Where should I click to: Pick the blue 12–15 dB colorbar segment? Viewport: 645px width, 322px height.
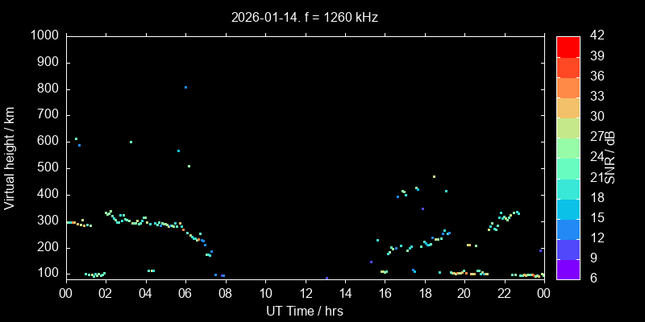click(x=568, y=229)
